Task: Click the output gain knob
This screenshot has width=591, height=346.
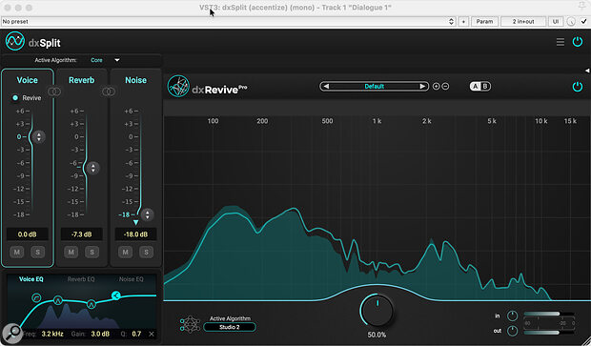Action: pos(512,331)
